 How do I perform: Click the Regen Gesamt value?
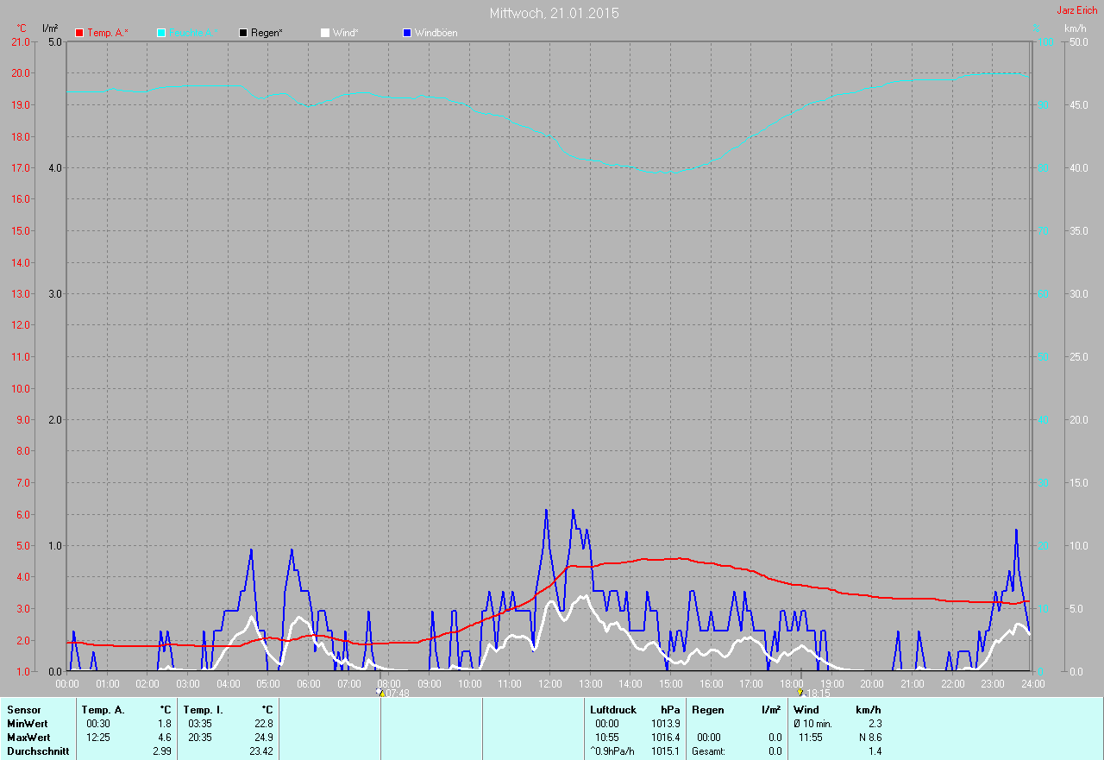(x=775, y=751)
